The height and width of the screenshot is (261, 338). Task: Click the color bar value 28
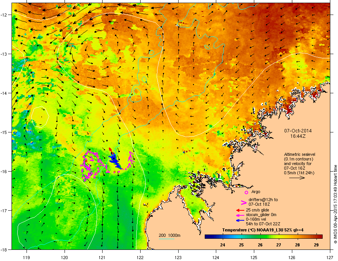tap(297, 245)
